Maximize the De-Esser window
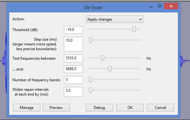190x120 pixels. click(x=160, y=6)
